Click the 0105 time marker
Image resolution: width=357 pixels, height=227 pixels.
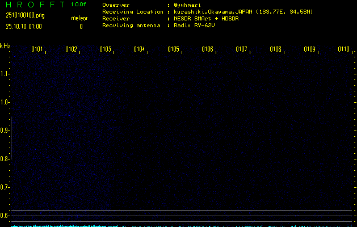point(173,49)
